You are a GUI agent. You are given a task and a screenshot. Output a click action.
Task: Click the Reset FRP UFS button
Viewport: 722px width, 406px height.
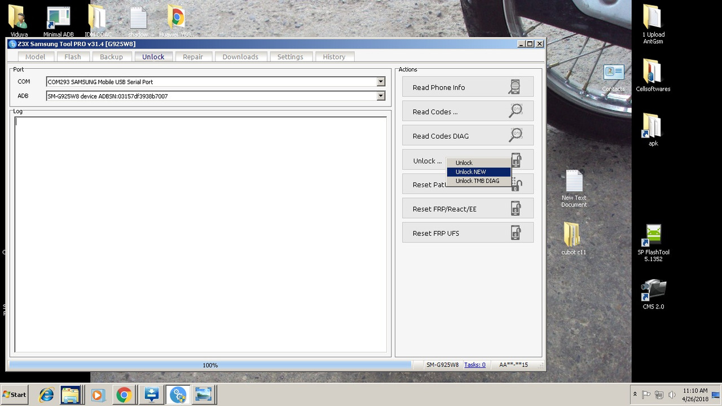(x=468, y=233)
